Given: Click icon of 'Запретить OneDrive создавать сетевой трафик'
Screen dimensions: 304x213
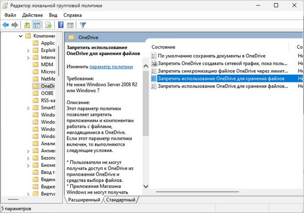Looking at the screenshot, I should coord(154,63).
